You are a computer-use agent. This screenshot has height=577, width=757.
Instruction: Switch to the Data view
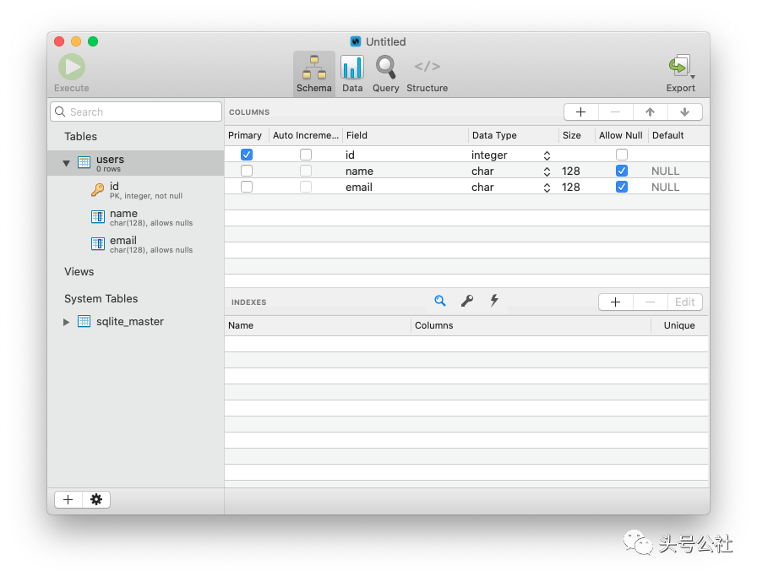coord(352,68)
